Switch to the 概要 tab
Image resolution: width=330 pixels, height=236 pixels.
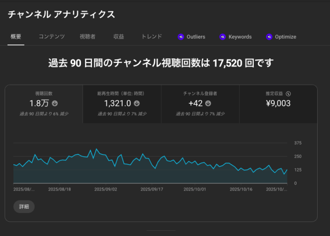point(15,37)
